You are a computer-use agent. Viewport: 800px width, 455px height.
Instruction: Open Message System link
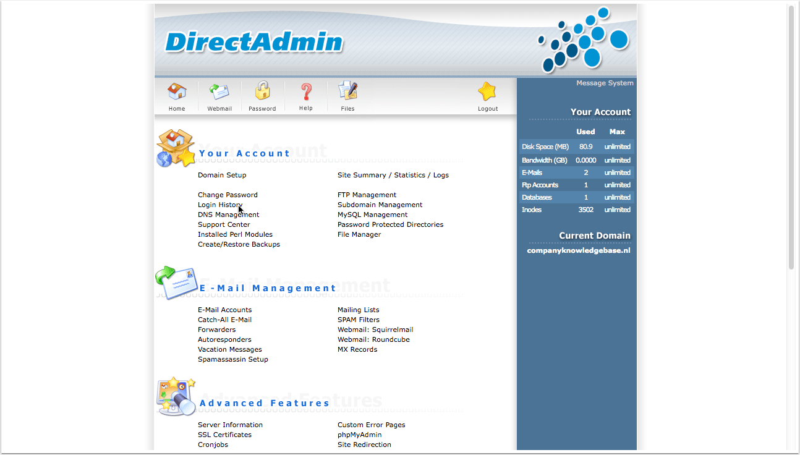coord(605,83)
